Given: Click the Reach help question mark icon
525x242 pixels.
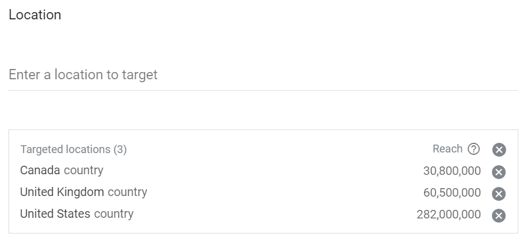Looking at the screenshot, I should tap(474, 149).
